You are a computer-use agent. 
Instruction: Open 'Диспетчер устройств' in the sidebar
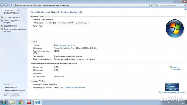click(x=12, y=17)
